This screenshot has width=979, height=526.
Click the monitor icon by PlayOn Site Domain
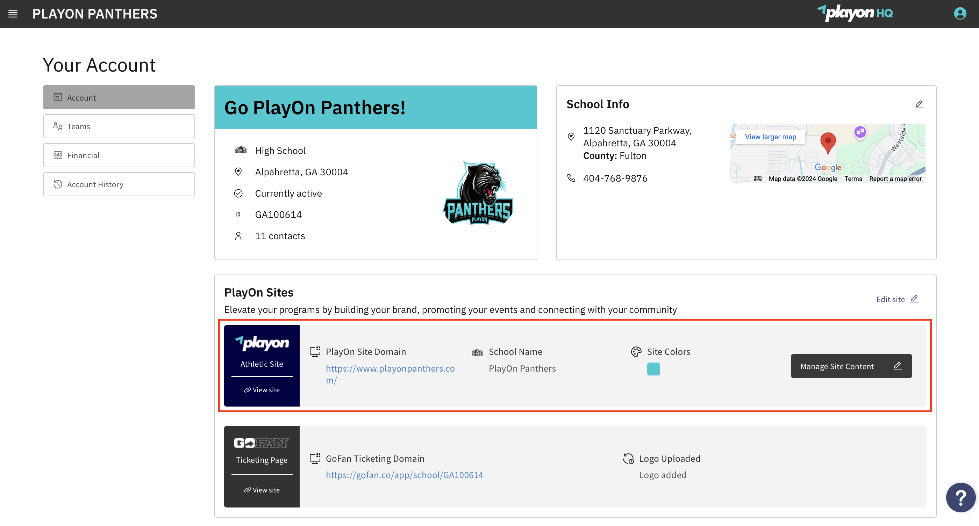315,351
